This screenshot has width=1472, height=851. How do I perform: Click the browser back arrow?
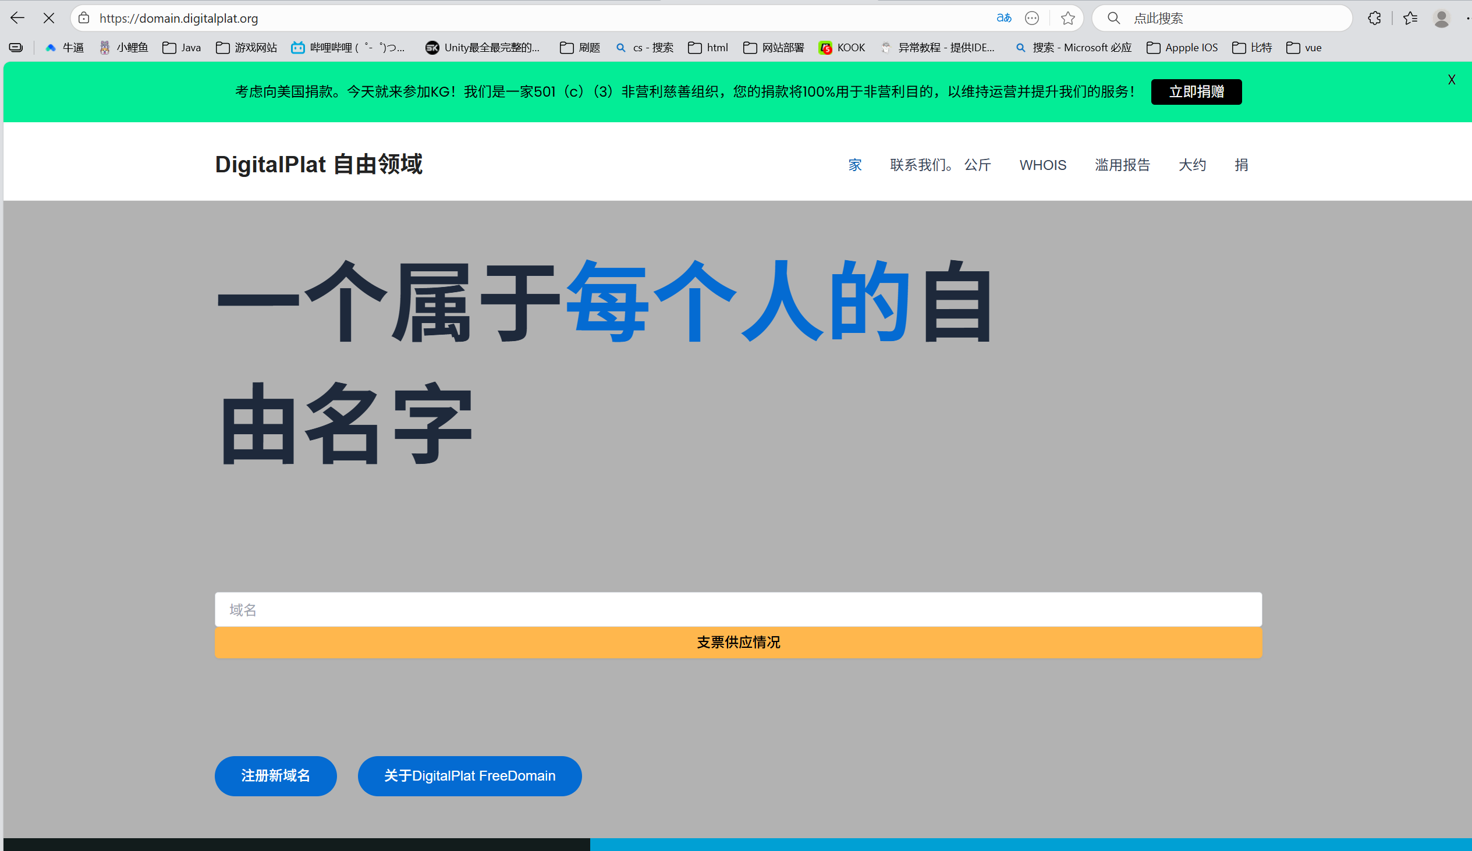(17, 18)
